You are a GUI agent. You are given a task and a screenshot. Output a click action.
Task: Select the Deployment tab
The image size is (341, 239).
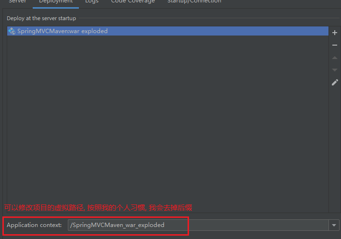point(56,1)
